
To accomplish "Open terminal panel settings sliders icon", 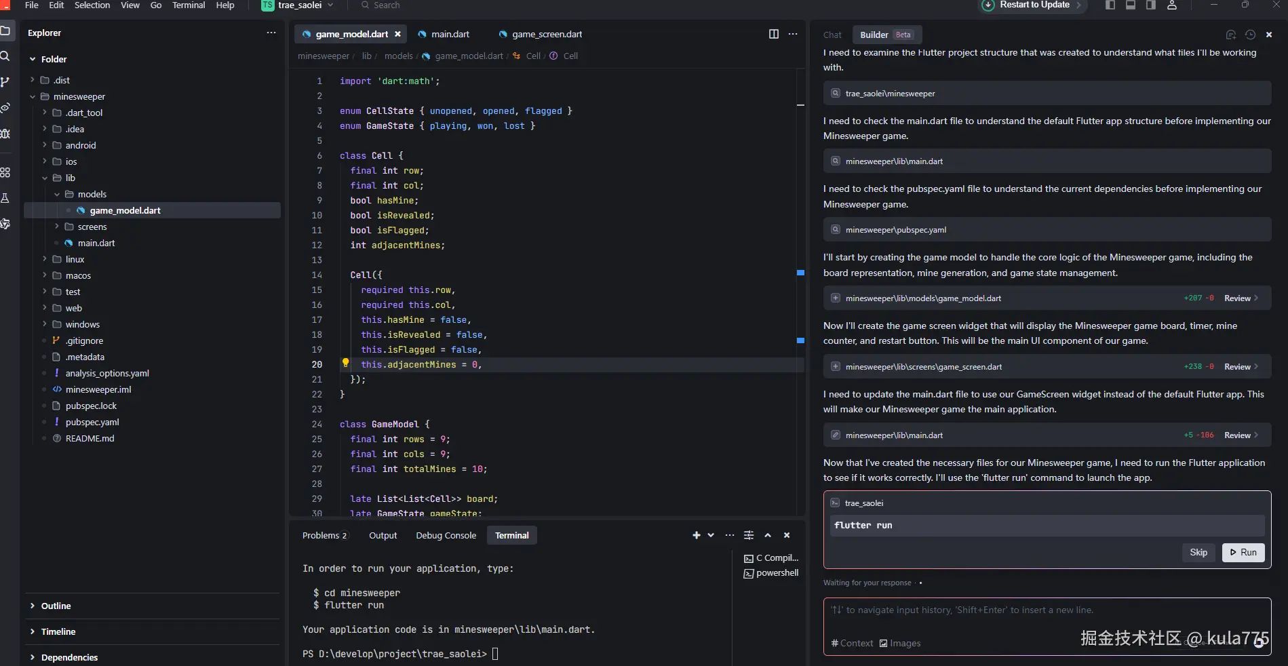I will pyautogui.click(x=749, y=535).
